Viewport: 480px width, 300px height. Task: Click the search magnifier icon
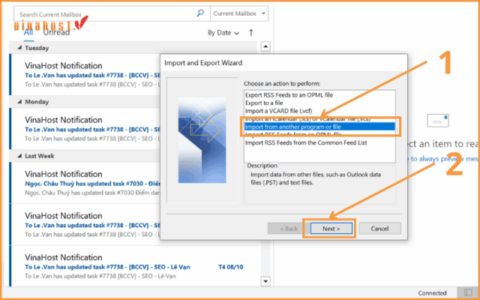point(199,13)
